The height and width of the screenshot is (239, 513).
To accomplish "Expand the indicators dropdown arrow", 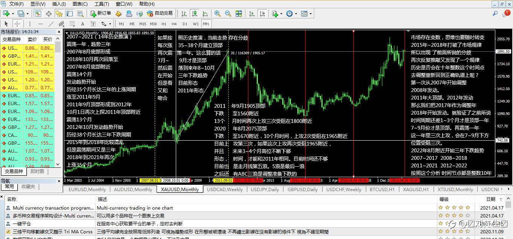I will 282,13.
